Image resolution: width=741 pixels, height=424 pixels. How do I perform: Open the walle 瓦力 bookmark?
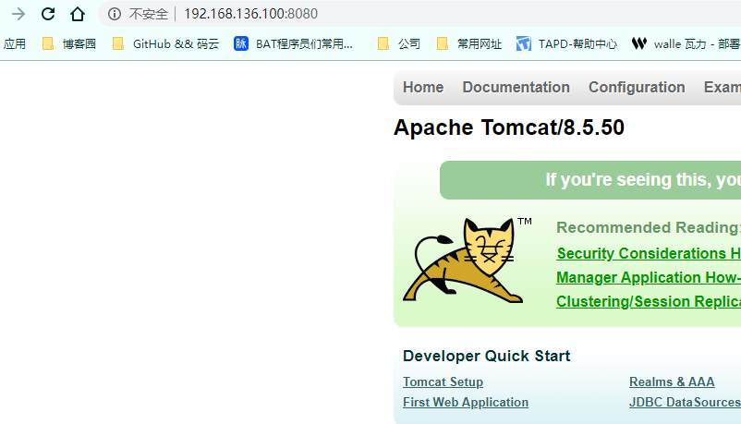[686, 44]
